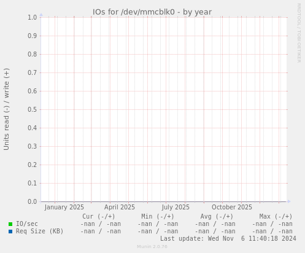Click the y-axis value 0.6
The height and width of the screenshot is (253, 305).
pos(33,91)
